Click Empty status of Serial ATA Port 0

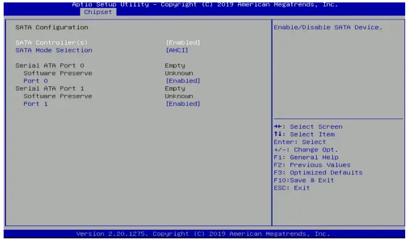pos(175,66)
